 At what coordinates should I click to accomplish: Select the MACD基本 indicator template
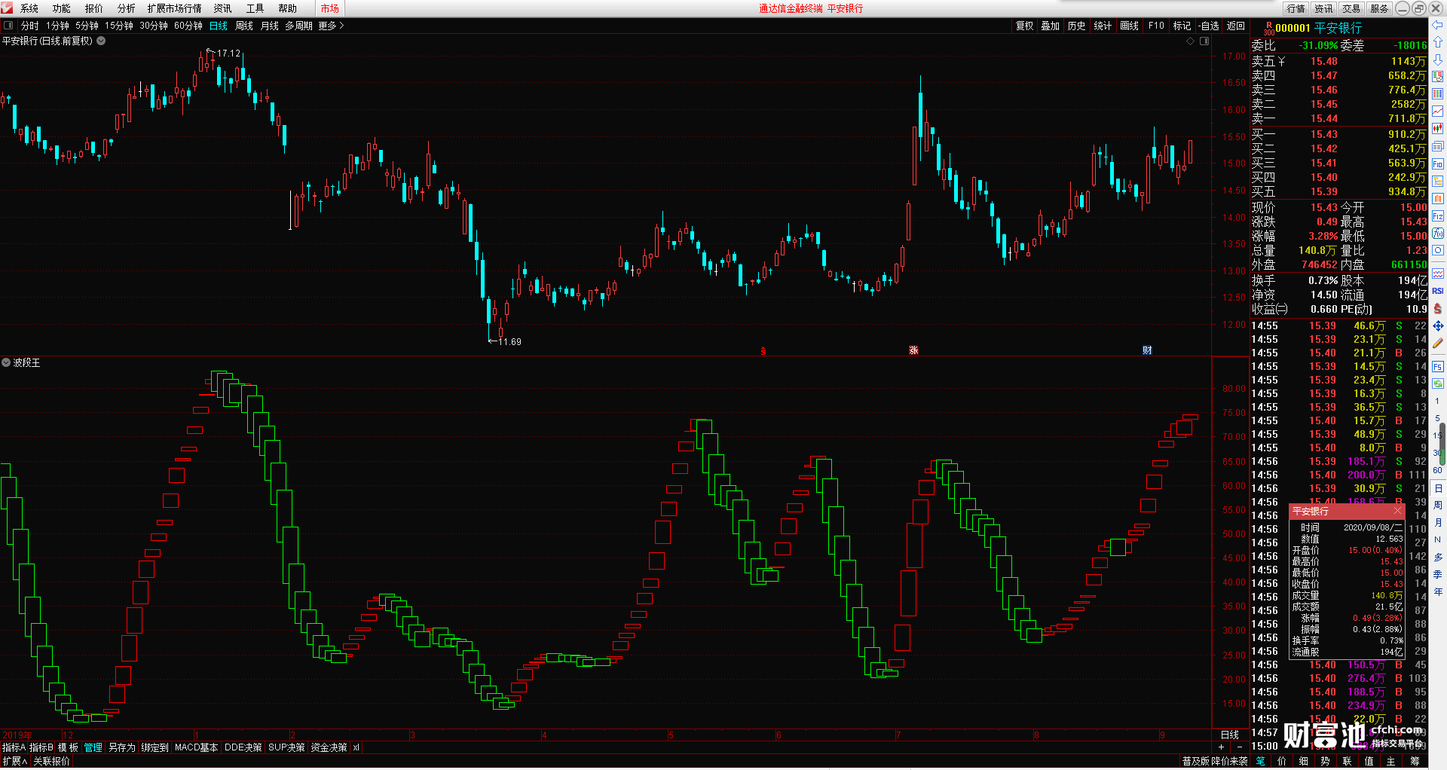[196, 747]
